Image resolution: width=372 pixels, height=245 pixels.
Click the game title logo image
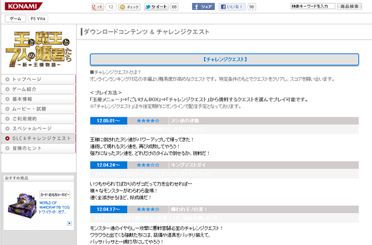click(39, 49)
